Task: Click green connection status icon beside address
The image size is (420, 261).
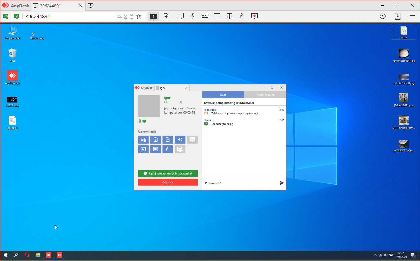Action: [17, 16]
